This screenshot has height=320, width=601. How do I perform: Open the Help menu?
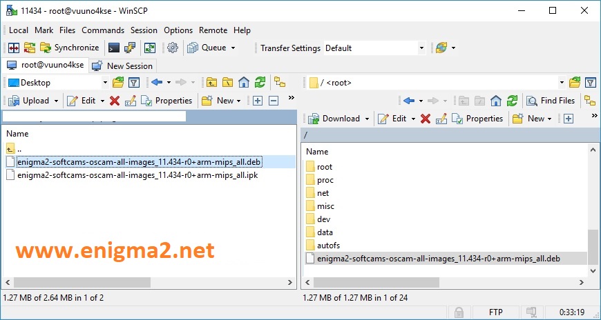click(242, 30)
